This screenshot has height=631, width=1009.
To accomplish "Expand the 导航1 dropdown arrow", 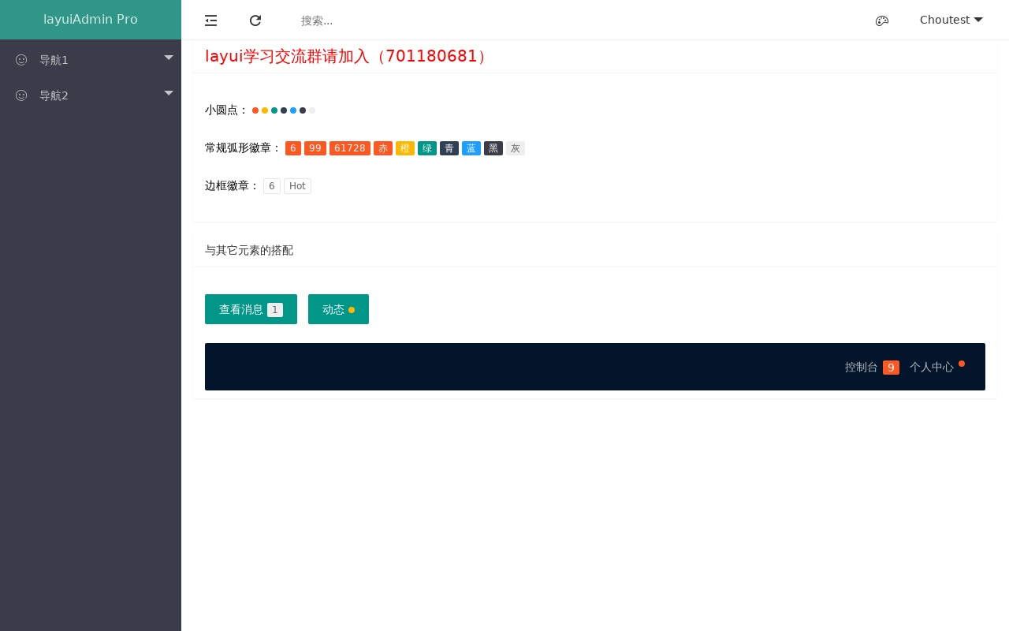I will 169,57.
